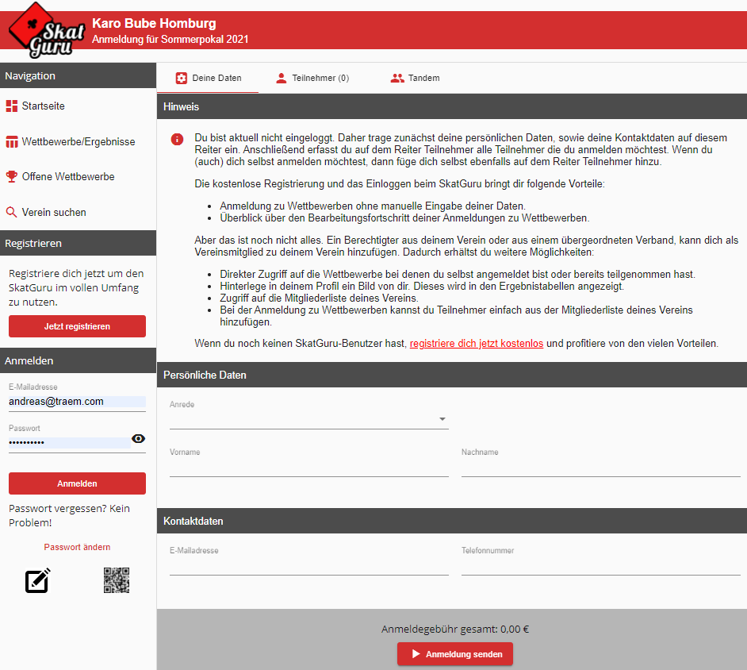Click the Passwort ändern link
Image resolution: width=747 pixels, height=670 pixels.
click(x=77, y=547)
